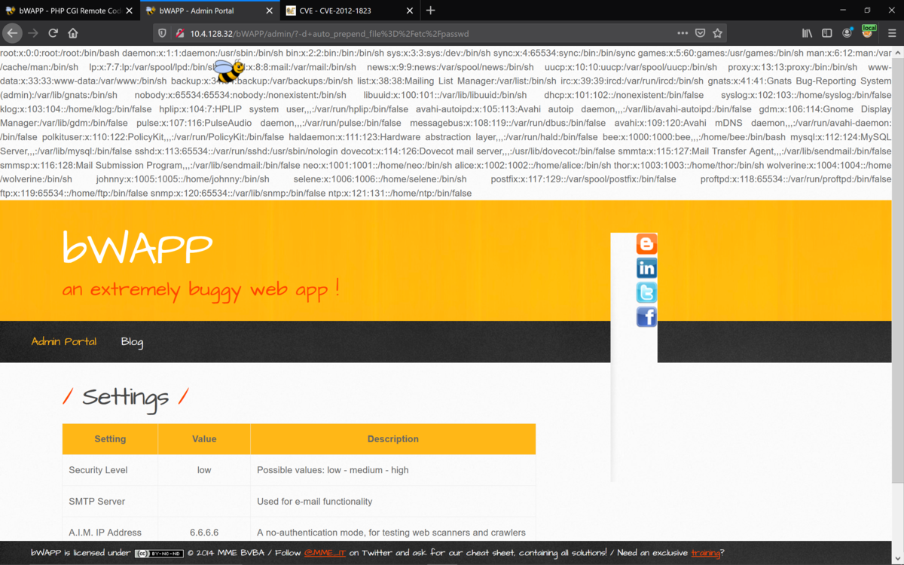Image resolution: width=904 pixels, height=565 pixels.
Task: Click the 6.6.6.6 value cell
Action: tap(204, 533)
